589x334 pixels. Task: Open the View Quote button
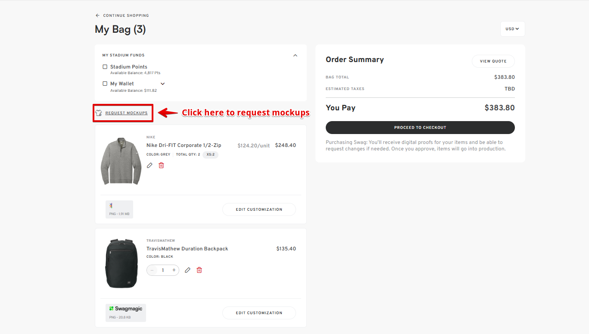[x=493, y=61]
